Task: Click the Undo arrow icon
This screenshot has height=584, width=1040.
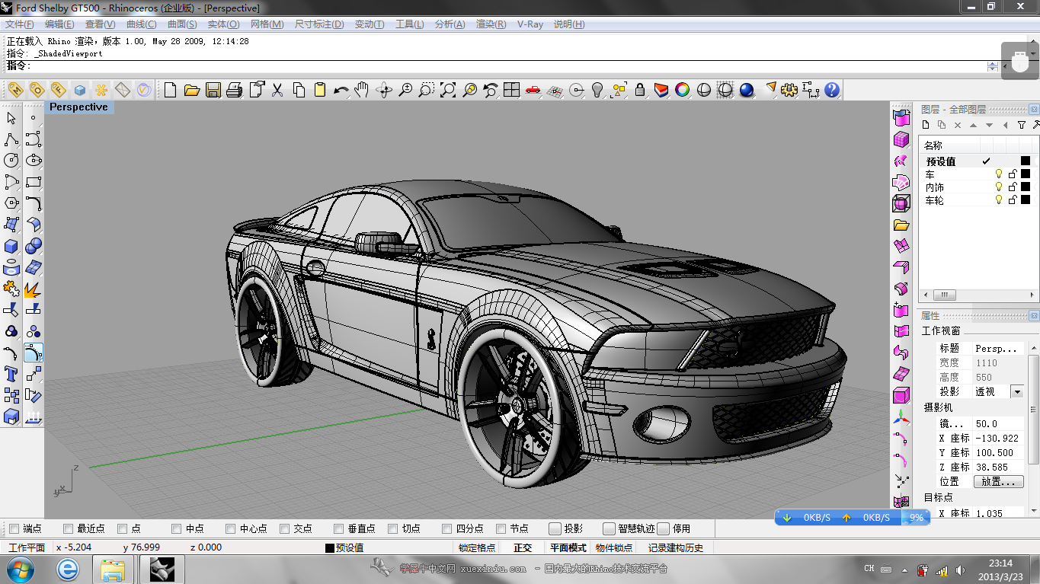Action: click(x=341, y=90)
